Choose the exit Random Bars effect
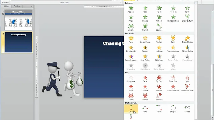 [x=173, y=88]
